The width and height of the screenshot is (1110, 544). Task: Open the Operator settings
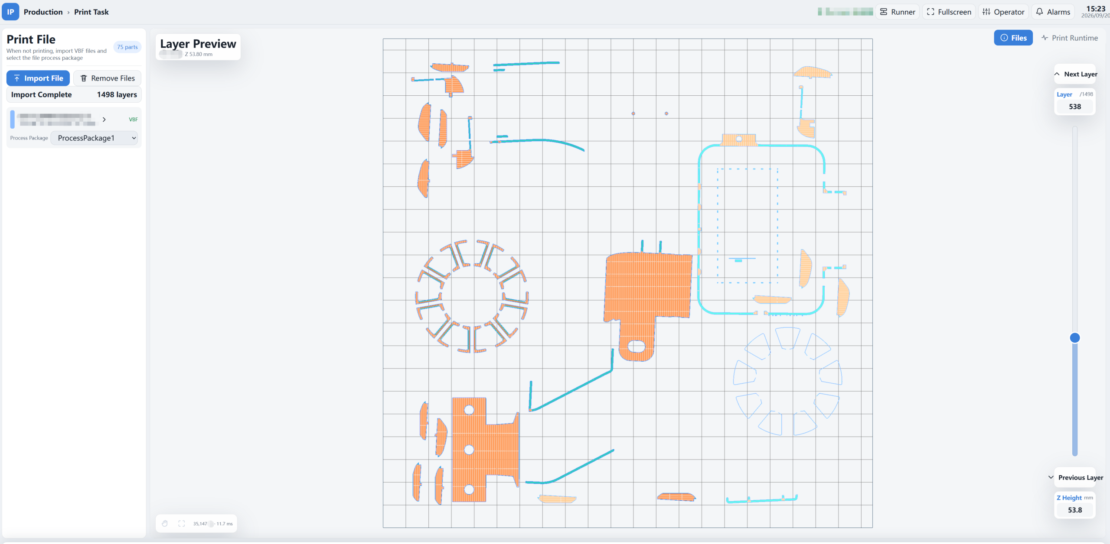(x=1003, y=12)
